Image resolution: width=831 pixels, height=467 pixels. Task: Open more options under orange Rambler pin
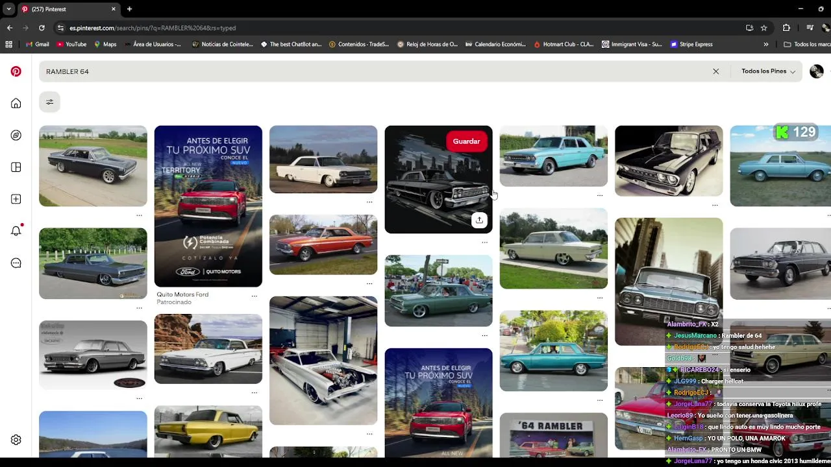[369, 283]
